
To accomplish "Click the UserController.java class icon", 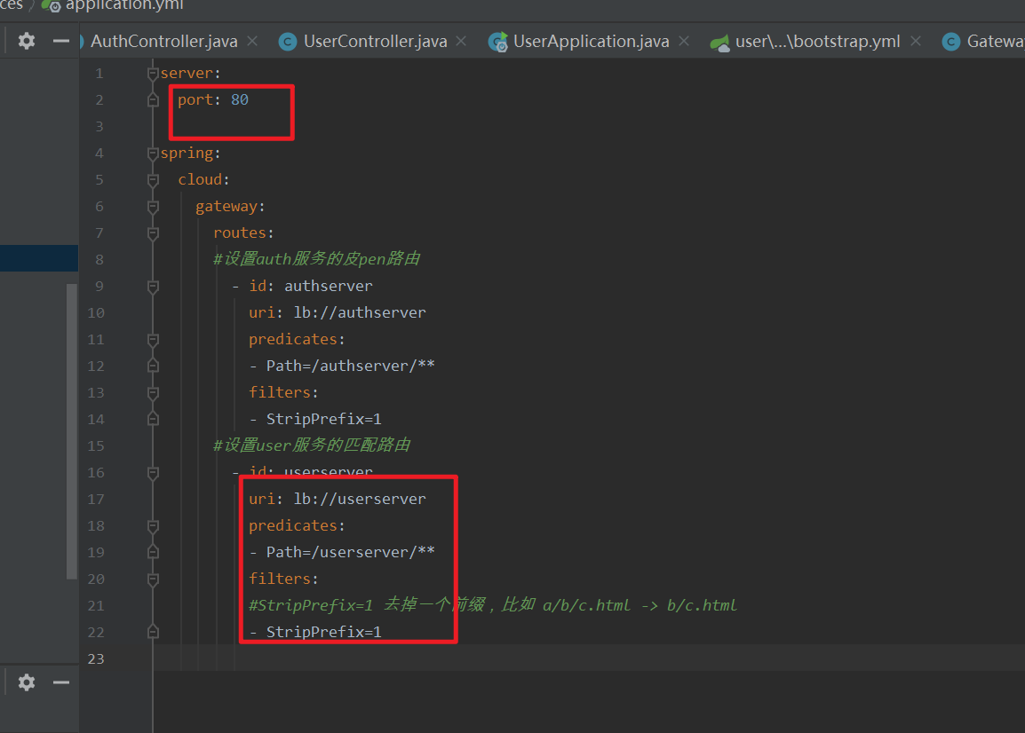I will tap(288, 42).
